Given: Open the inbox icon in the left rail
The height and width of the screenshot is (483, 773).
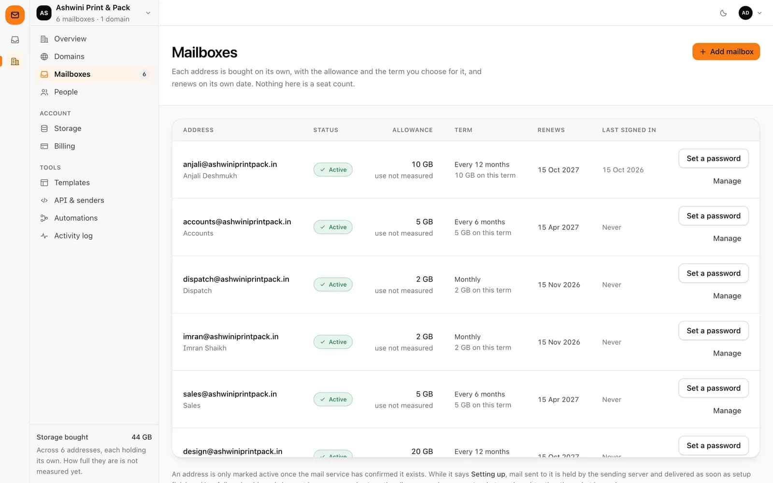Looking at the screenshot, I should pos(15,40).
